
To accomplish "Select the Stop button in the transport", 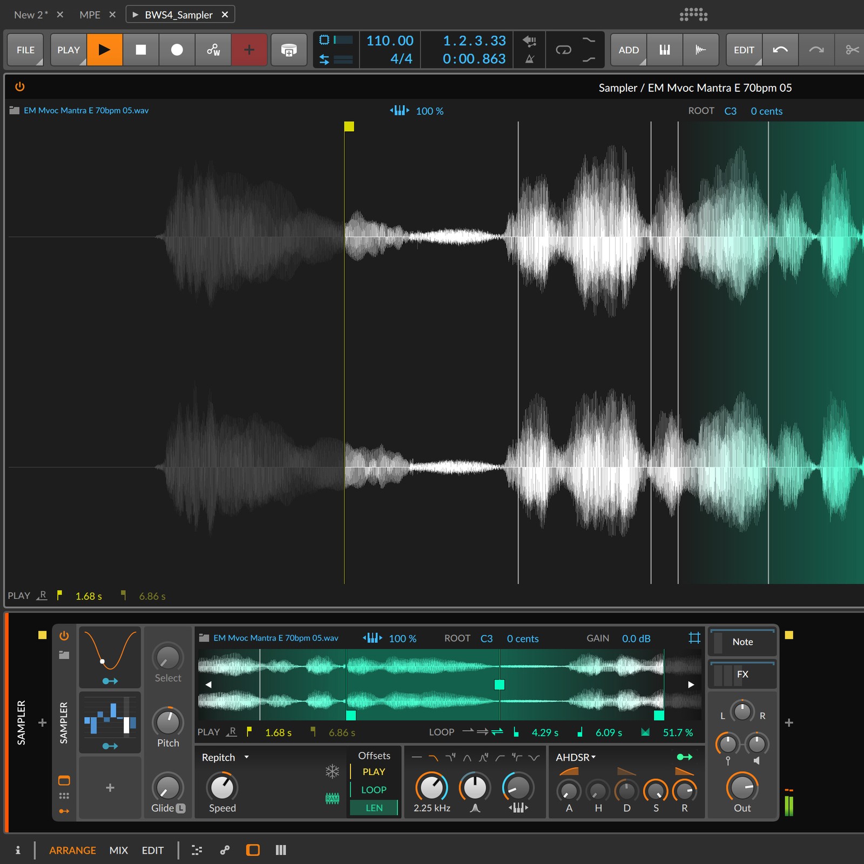I will click(x=140, y=50).
